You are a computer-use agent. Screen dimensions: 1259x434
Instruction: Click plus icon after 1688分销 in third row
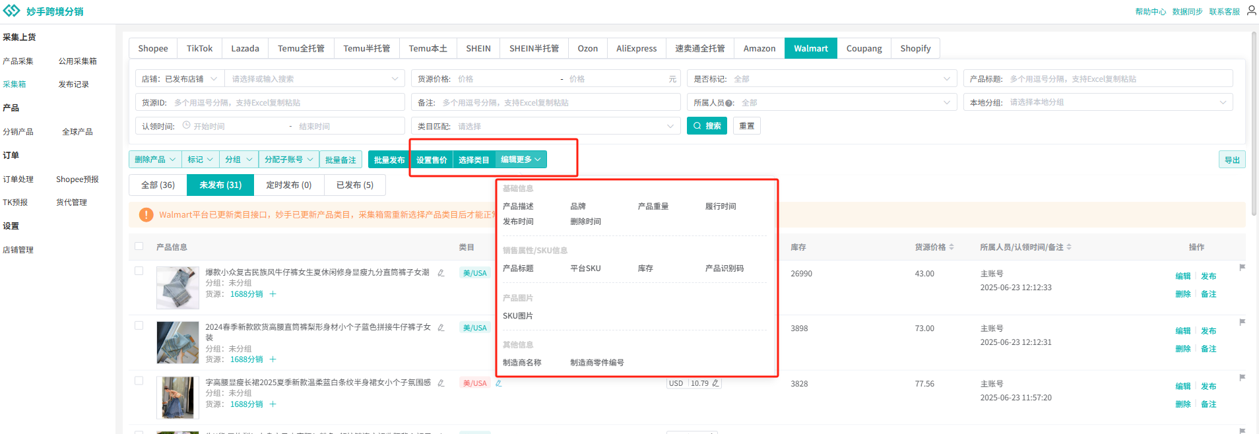(273, 404)
